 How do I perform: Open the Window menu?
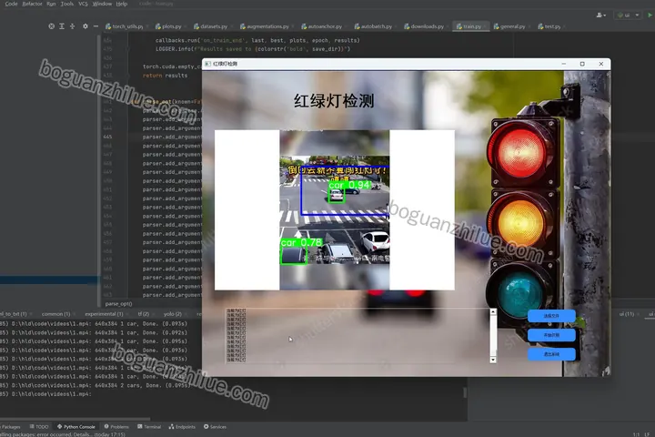click(102, 4)
